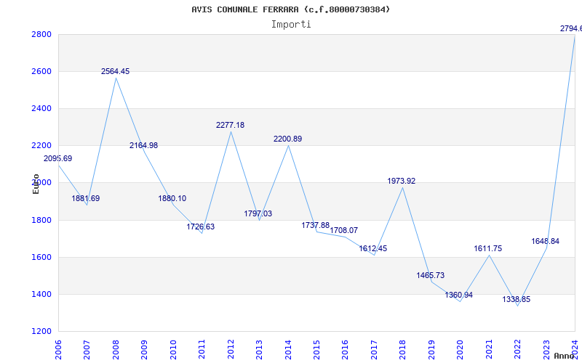Click the 2012 x-axis year label
The image size is (582, 363).
231,350
